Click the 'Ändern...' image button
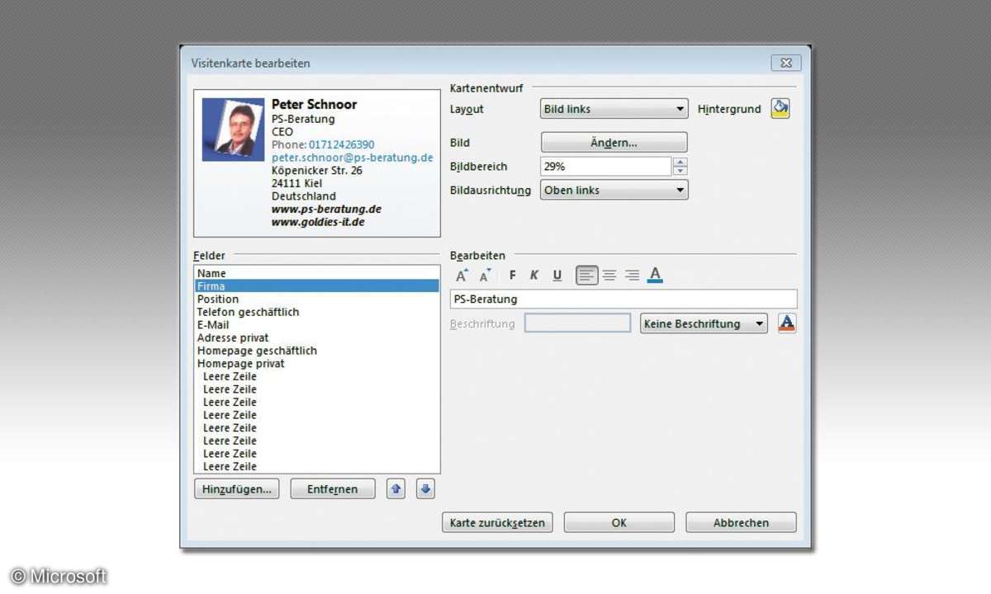Viewport: 991px width, 594px height. pyautogui.click(x=614, y=142)
